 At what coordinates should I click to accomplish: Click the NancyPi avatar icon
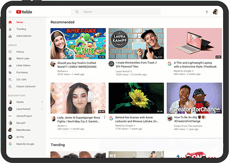(10, 123)
